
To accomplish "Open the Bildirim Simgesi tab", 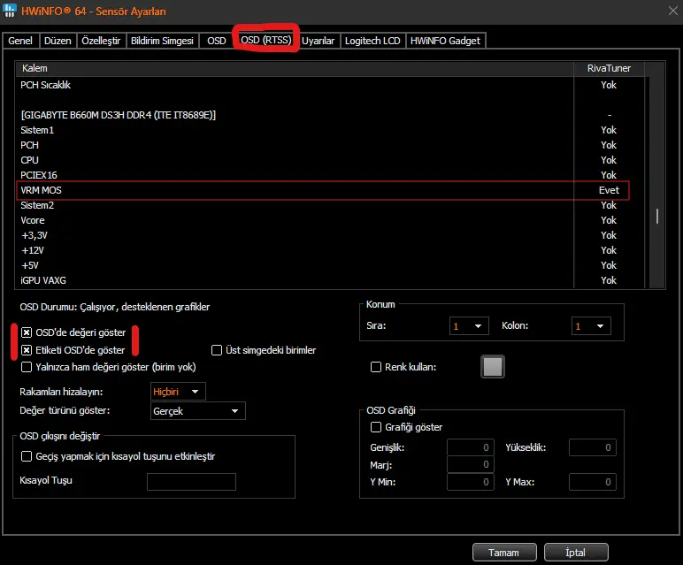I will (162, 41).
